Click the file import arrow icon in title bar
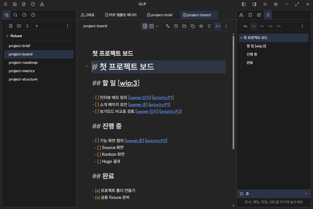This screenshot has width=313, height=209. (33, 4)
